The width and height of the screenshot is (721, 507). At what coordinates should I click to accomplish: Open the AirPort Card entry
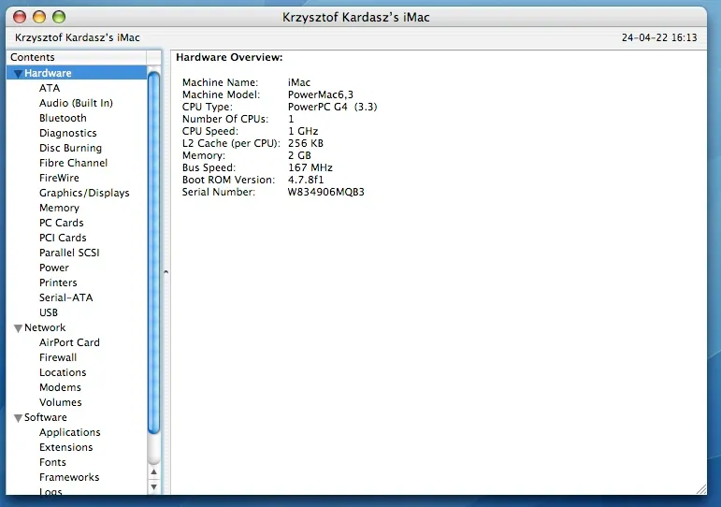[x=69, y=342]
